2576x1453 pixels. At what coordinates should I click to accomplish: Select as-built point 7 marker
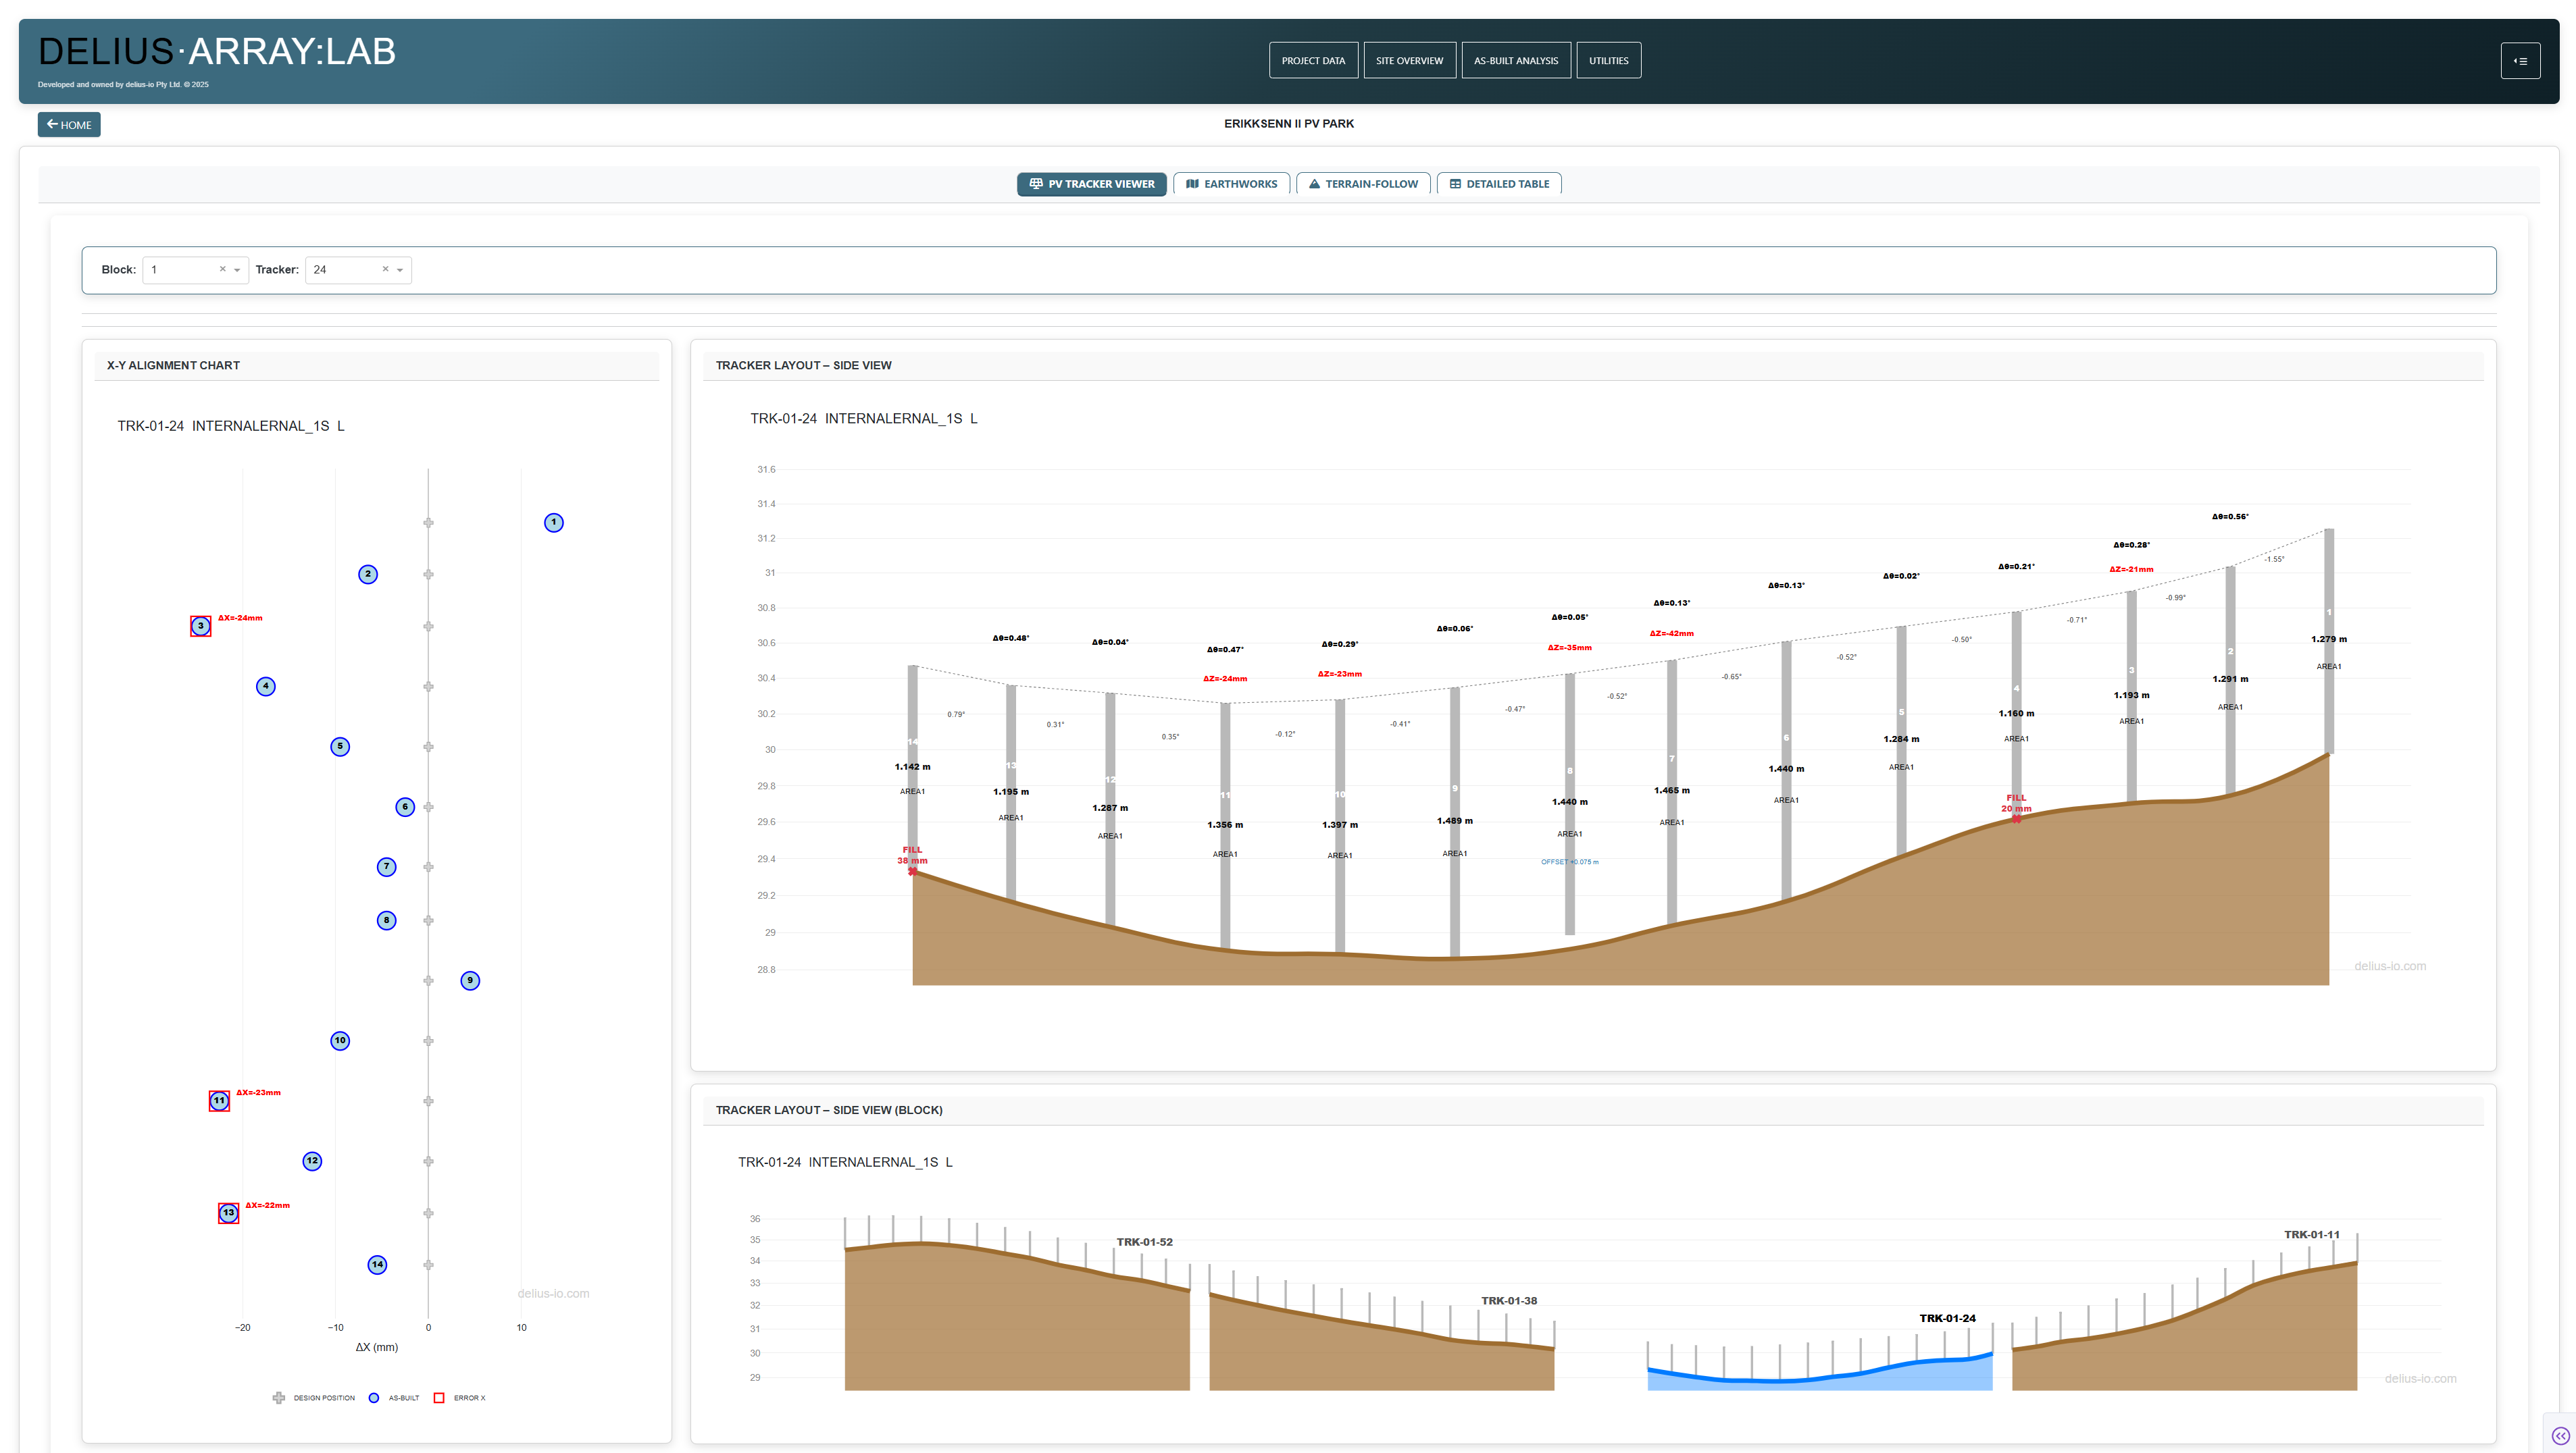point(387,868)
